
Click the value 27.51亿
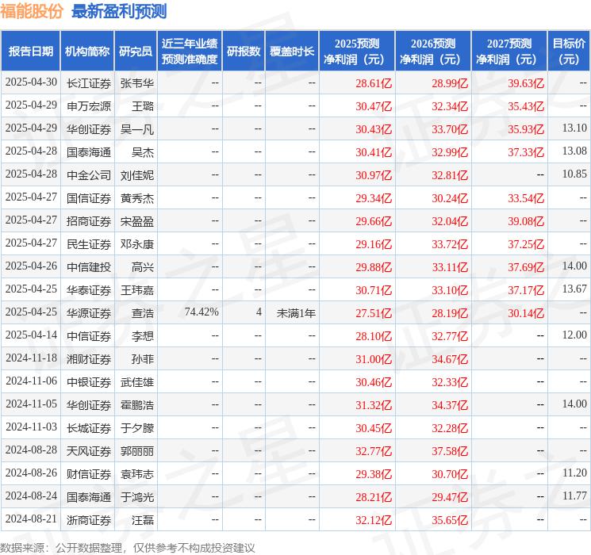coord(374,313)
